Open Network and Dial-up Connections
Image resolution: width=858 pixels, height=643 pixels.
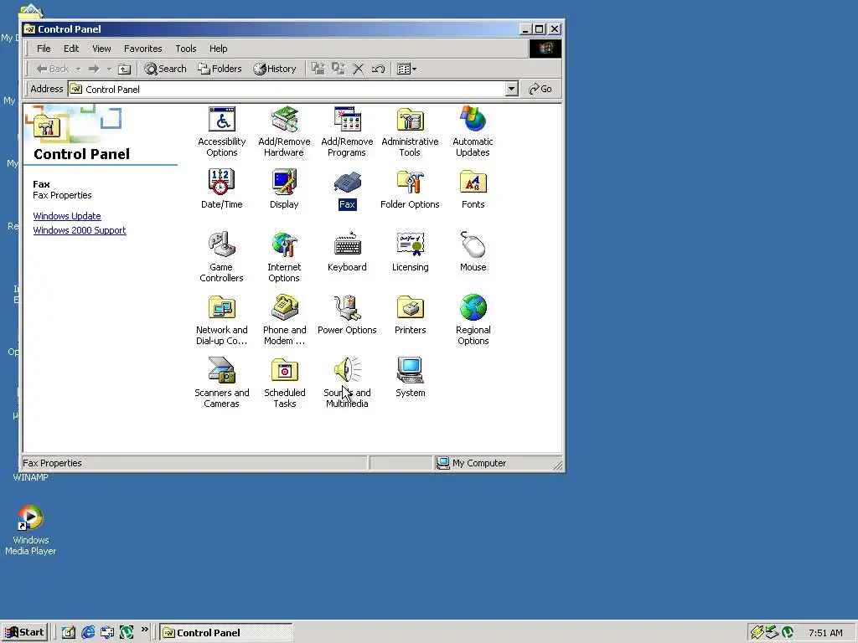click(221, 320)
